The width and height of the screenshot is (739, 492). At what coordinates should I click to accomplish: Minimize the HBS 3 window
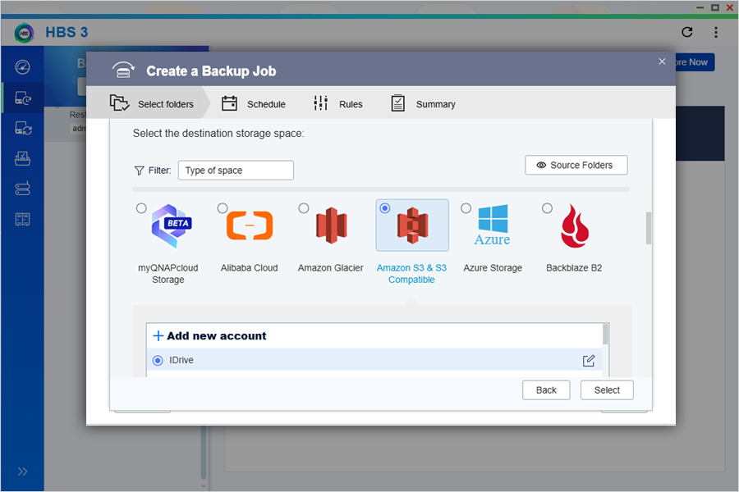click(x=700, y=7)
